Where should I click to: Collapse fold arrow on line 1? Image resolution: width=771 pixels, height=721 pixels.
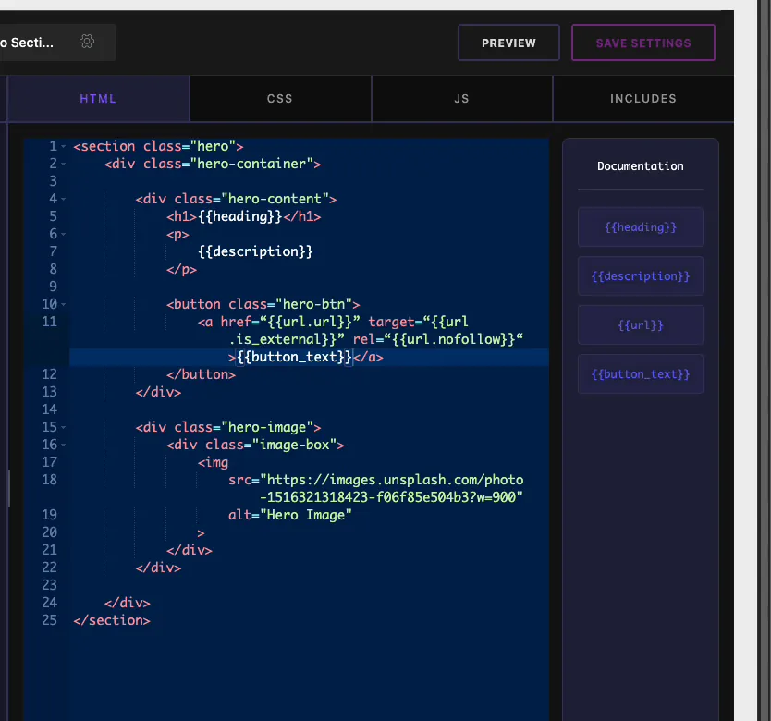point(64,147)
